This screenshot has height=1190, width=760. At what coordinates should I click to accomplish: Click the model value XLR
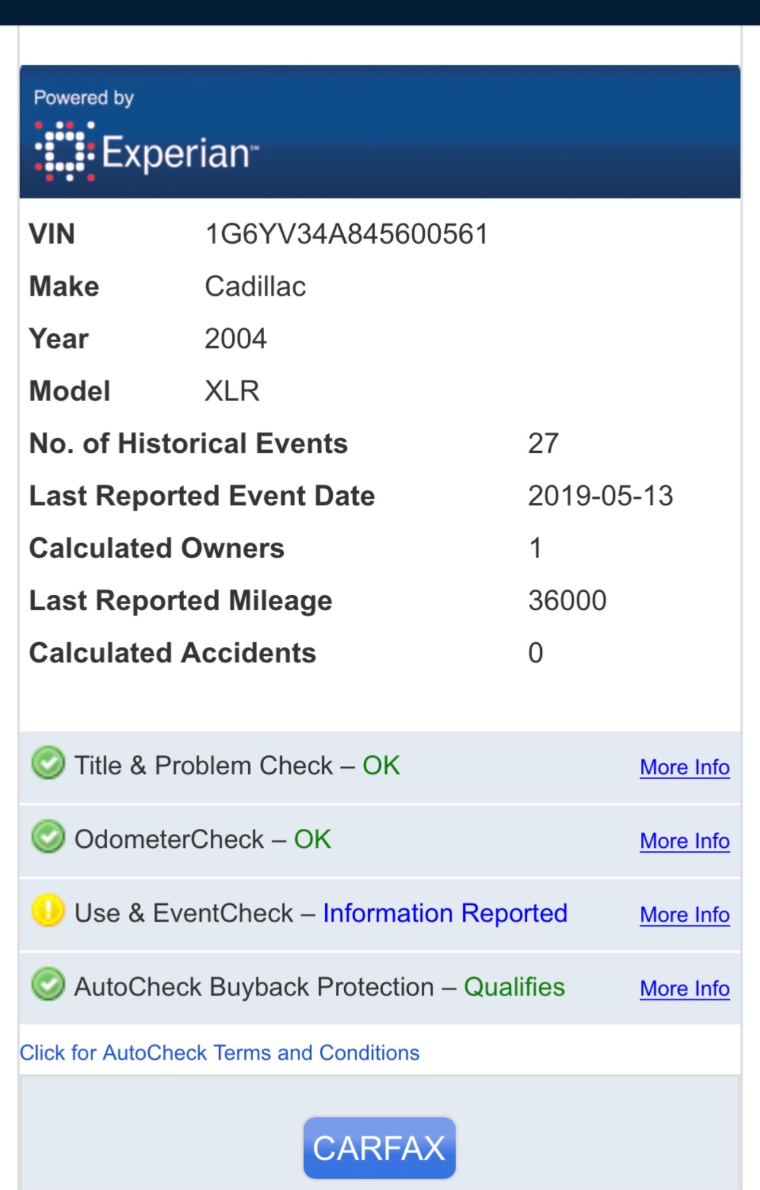(x=232, y=391)
